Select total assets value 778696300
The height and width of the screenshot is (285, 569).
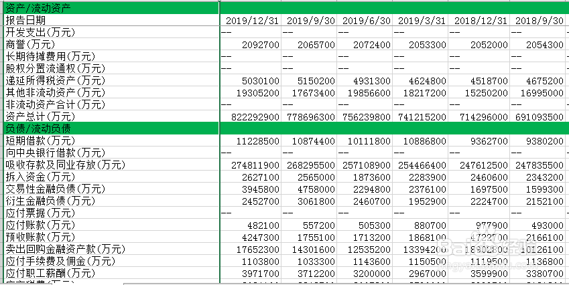point(309,116)
